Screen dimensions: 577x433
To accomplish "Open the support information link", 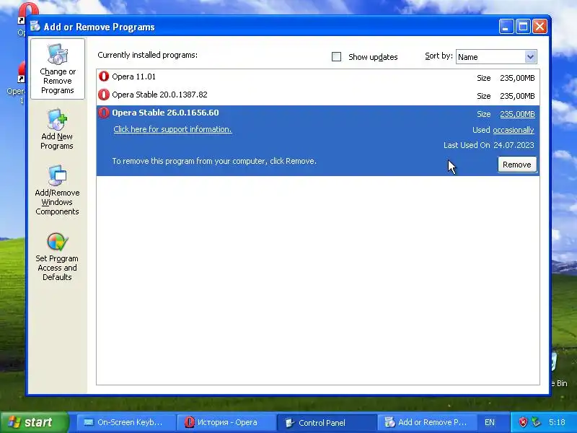I will (x=172, y=129).
